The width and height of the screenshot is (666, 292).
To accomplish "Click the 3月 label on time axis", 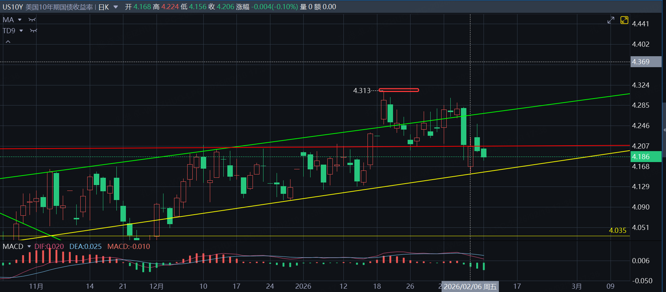I will [577, 286].
